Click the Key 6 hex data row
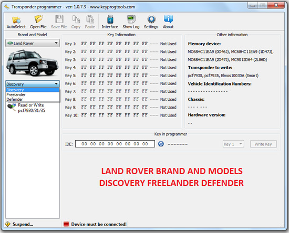Screen dimensions: 289x233 click(x=120, y=83)
